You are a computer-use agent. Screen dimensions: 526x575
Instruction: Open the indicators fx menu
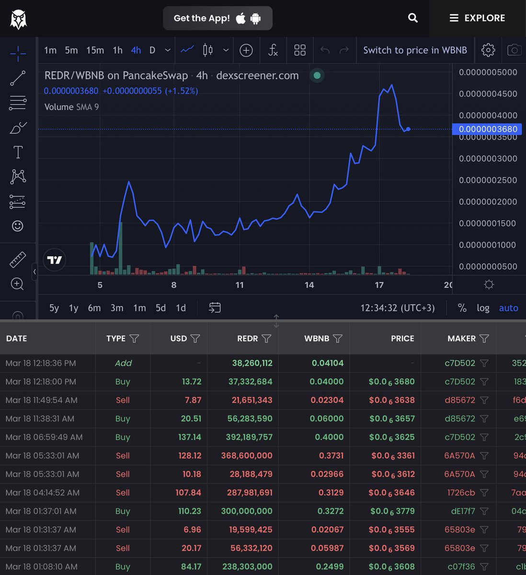tap(273, 50)
